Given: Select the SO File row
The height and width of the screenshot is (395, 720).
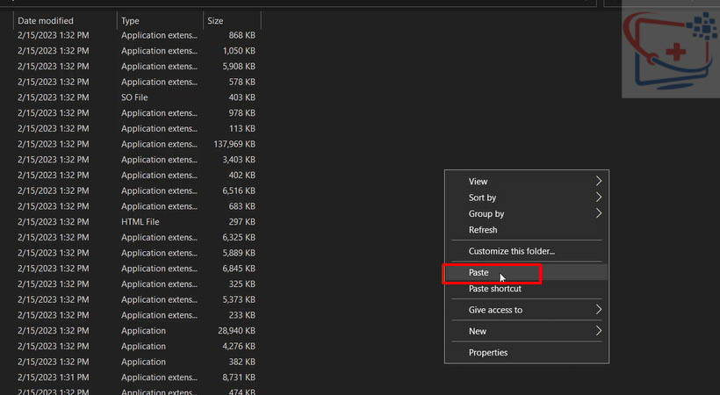Looking at the screenshot, I should pos(140,97).
